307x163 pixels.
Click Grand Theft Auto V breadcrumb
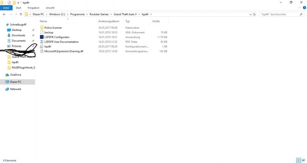point(125,14)
